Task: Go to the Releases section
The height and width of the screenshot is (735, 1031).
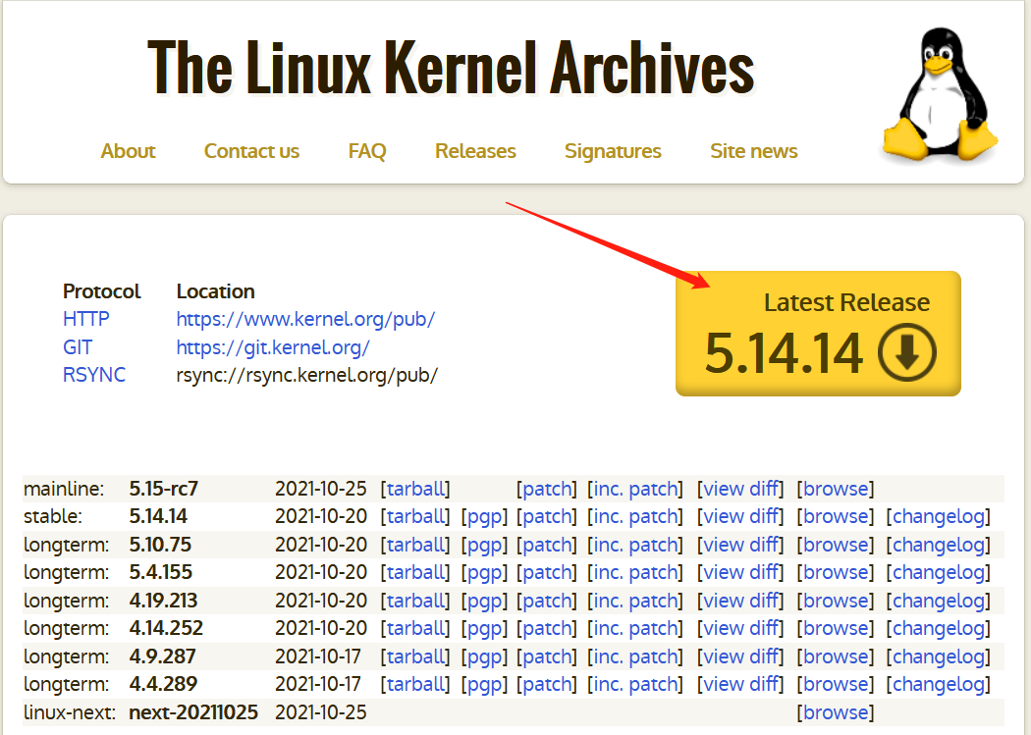Action: [x=475, y=151]
